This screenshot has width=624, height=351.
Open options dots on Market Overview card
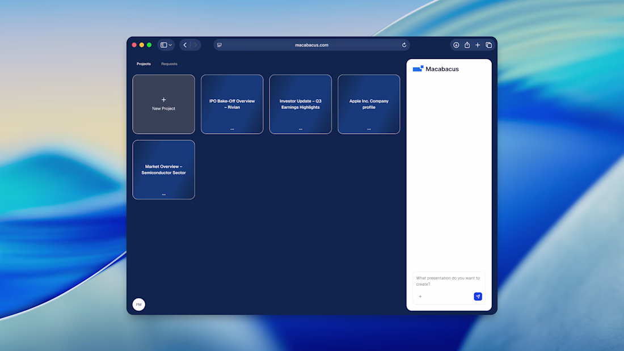click(x=163, y=194)
